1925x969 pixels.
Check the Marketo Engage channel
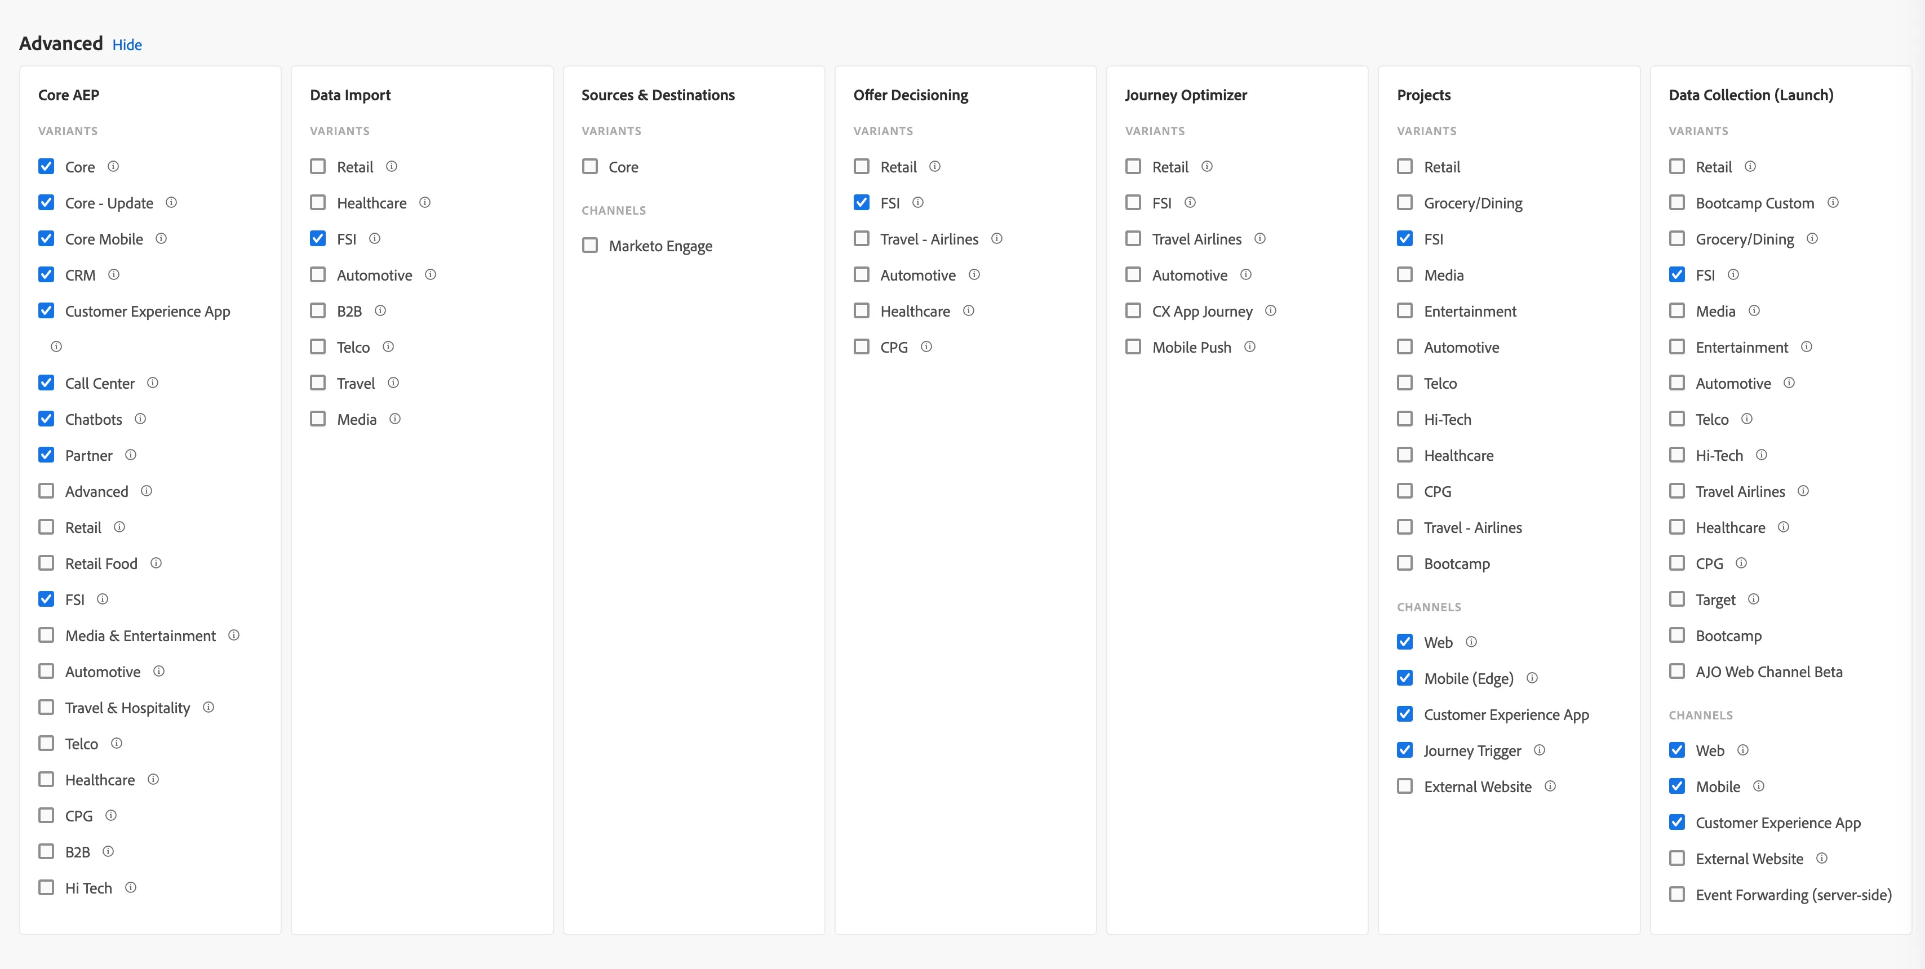(x=589, y=245)
